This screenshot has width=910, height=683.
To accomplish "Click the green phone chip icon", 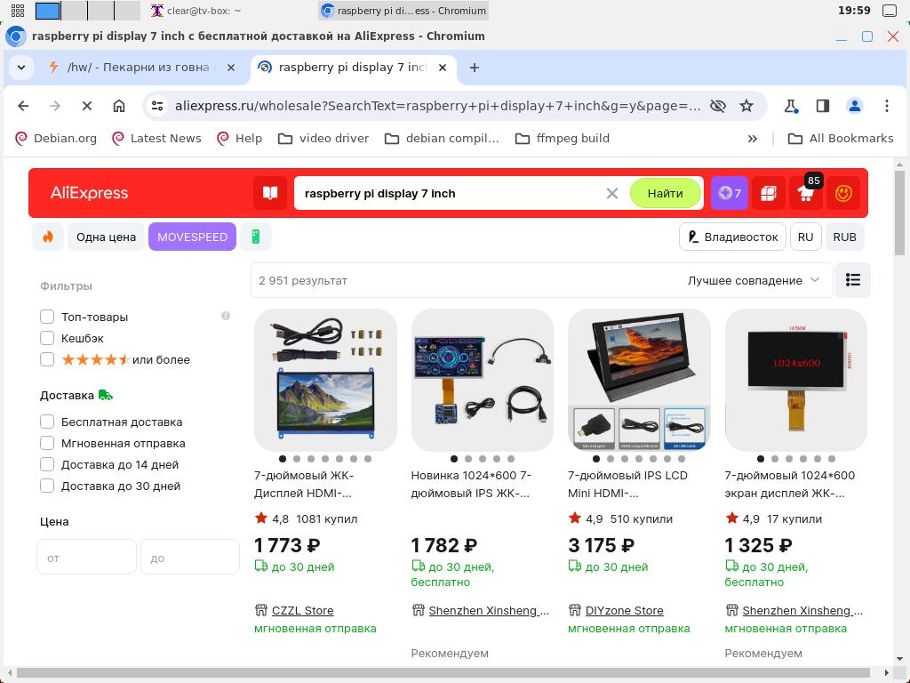I will (255, 237).
